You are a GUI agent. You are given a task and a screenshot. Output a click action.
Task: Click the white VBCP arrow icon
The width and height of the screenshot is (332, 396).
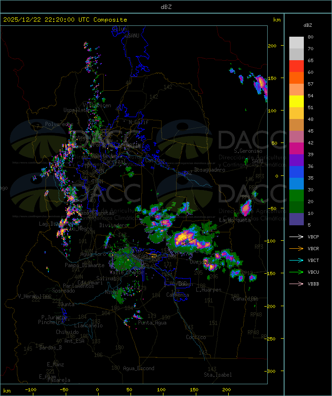click(x=296, y=237)
